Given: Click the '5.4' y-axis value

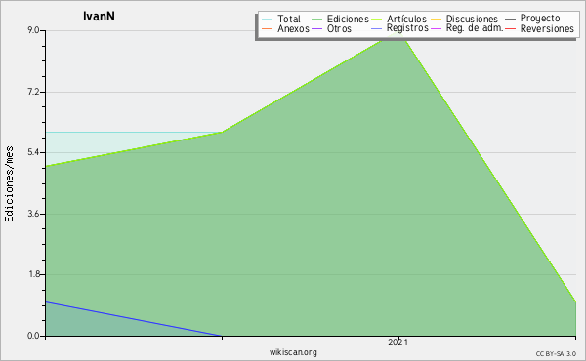Looking at the screenshot, I should (x=34, y=152).
